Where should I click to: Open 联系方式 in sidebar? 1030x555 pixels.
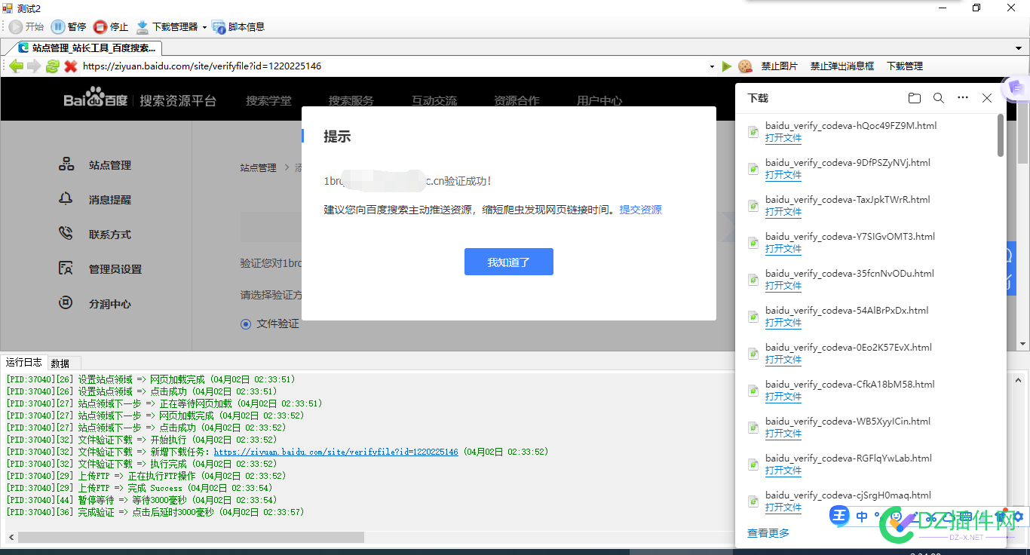(x=110, y=235)
